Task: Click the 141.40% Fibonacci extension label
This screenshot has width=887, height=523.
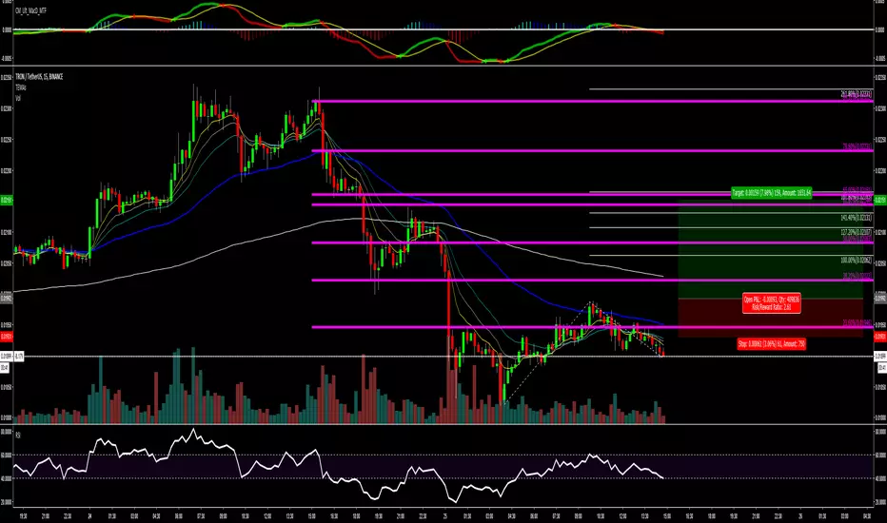Action: [x=857, y=218]
